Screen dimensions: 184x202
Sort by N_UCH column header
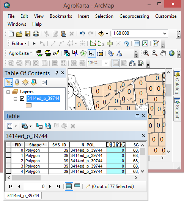tap(116, 145)
